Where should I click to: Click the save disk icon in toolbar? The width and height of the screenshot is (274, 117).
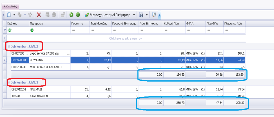pos(142,15)
